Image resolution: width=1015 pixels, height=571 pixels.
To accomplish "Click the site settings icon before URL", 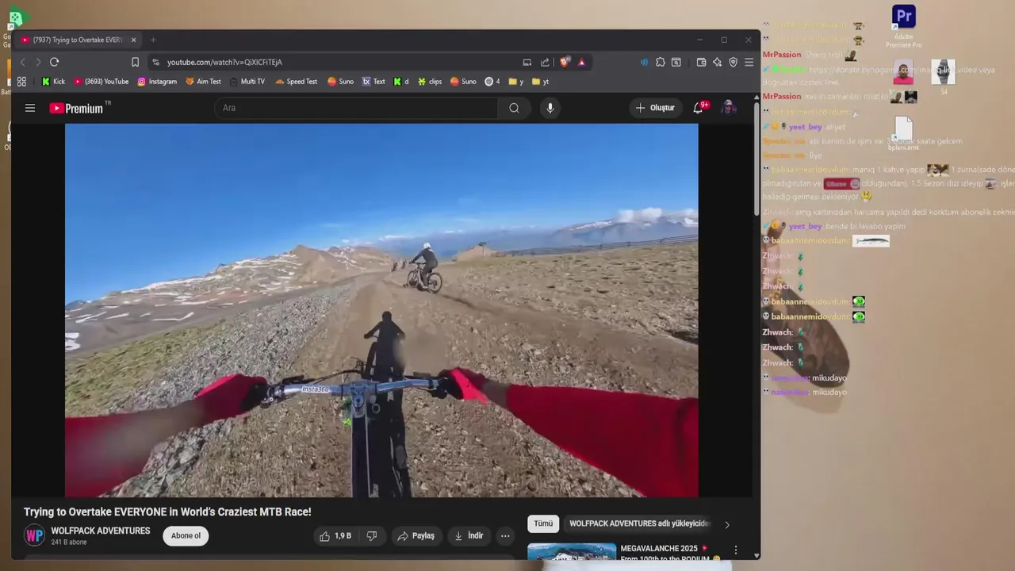I will click(x=155, y=62).
